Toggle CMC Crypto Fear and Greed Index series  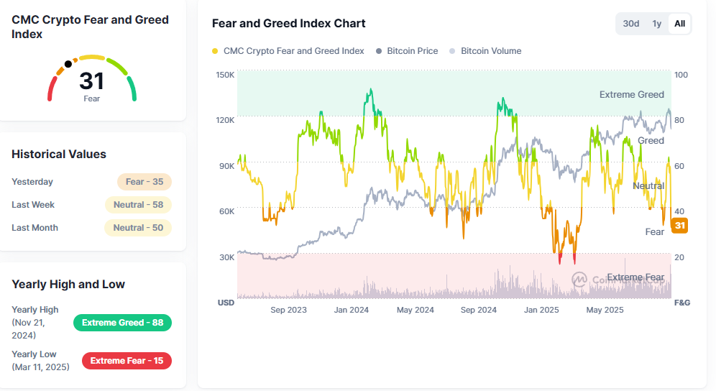293,51
